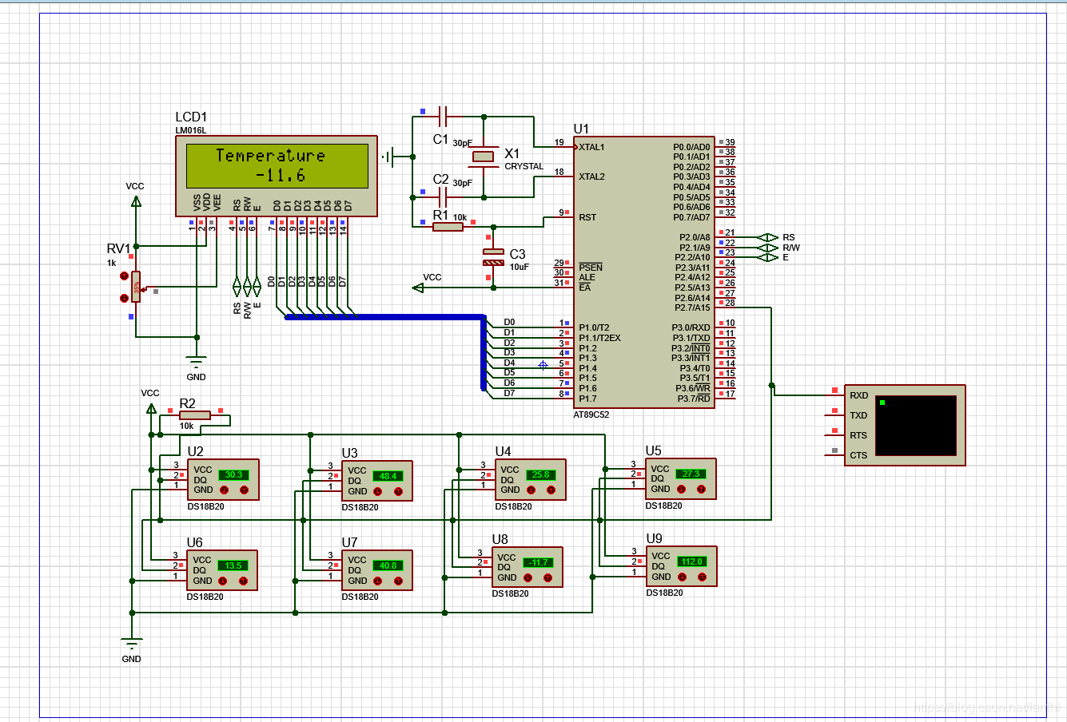Click the U2 sensor temperature decrease arrow
Image resolution: width=1067 pixels, height=722 pixels.
pyautogui.click(x=225, y=490)
